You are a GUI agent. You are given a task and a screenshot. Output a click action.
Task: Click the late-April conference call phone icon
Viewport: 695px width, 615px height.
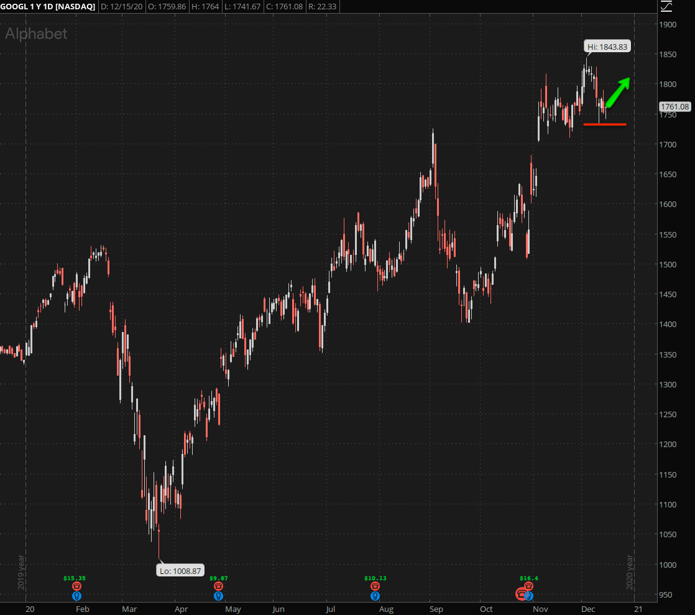(x=218, y=586)
